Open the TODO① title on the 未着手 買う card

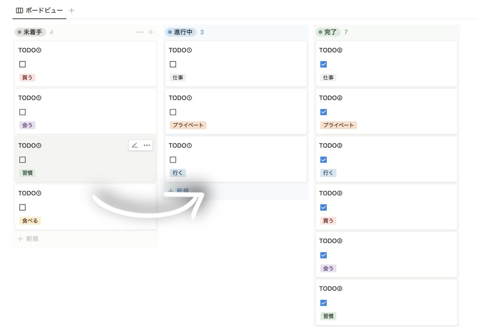[30, 50]
